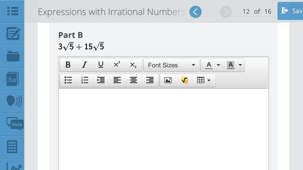Expand the Font Sizes dropdown
Screen dimensions: 303x170
click(x=171, y=65)
